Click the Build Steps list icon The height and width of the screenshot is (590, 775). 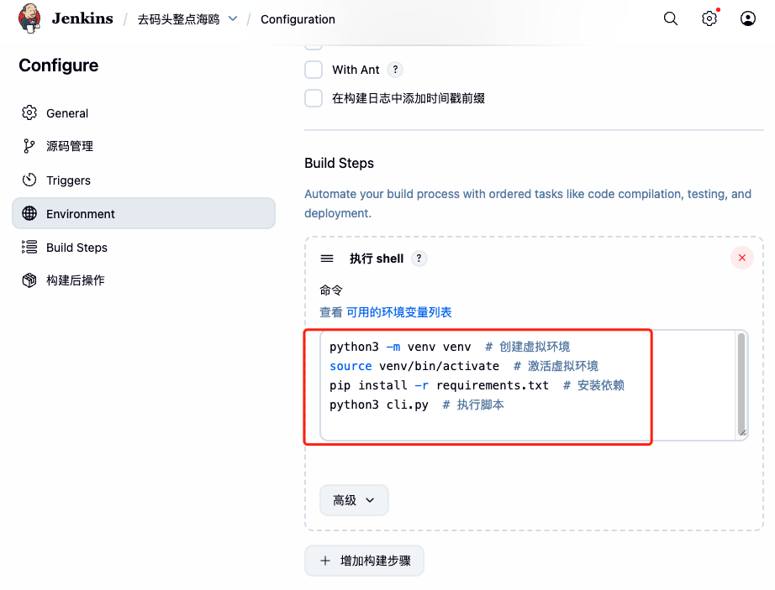(x=29, y=247)
